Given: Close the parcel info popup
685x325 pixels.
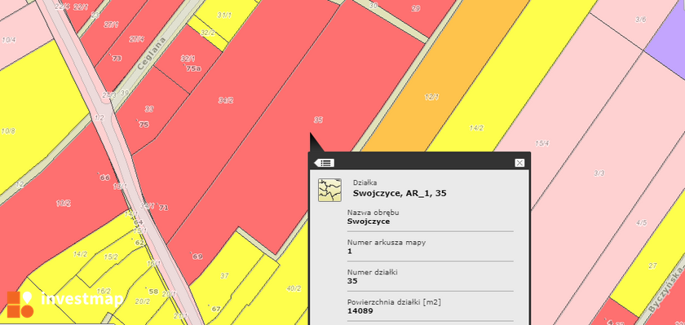Looking at the screenshot, I should (x=519, y=163).
